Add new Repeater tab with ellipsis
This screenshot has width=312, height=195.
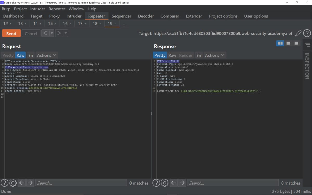pyautogui.click(x=124, y=24)
